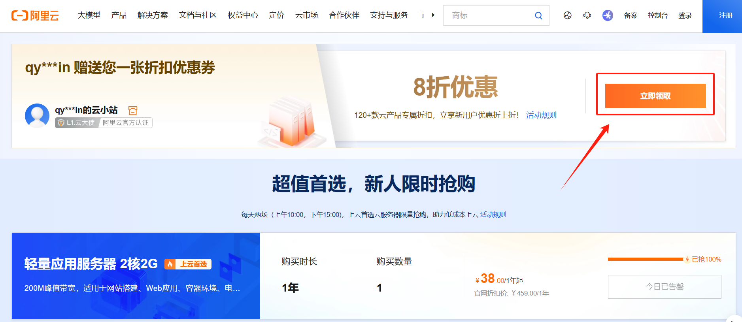Image resolution: width=742 pixels, height=322 pixels.
Task: Click the 轻量应用服务器 2核2G title
Action: click(91, 264)
